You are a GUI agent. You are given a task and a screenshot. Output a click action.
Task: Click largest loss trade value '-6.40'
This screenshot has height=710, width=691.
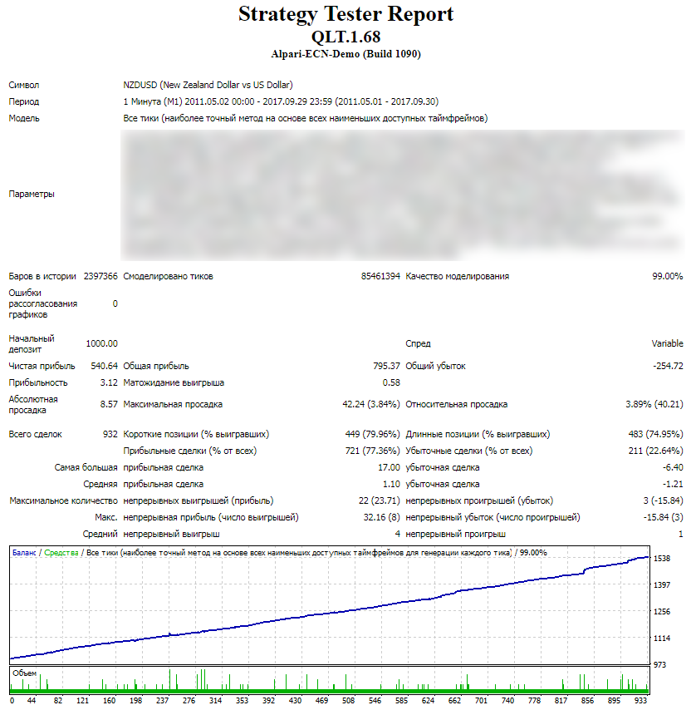tap(673, 468)
